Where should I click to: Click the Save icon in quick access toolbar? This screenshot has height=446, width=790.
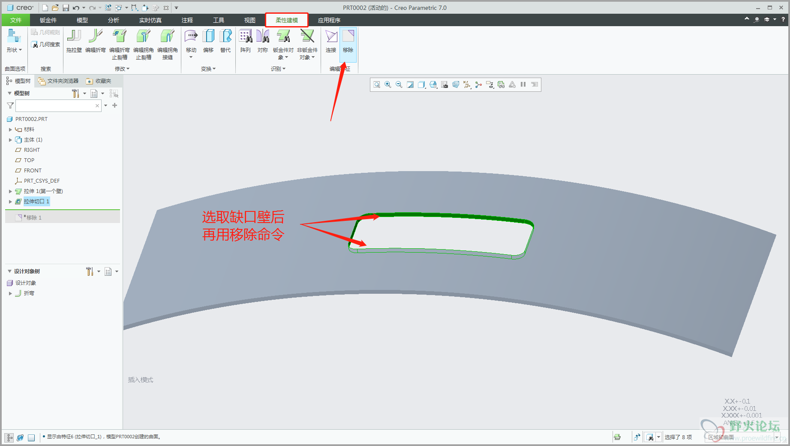[66, 8]
